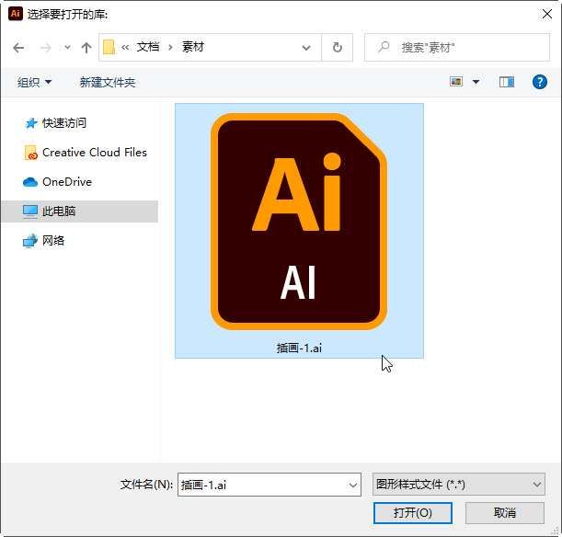Open the 组织 menu

(34, 83)
